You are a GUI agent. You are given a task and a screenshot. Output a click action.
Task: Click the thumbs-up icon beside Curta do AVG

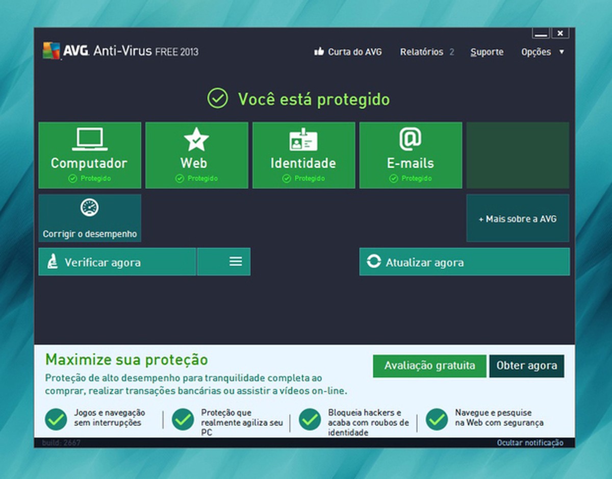pyautogui.click(x=319, y=52)
